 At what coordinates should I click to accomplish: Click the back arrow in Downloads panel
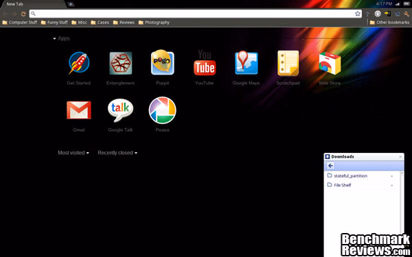coord(330,165)
